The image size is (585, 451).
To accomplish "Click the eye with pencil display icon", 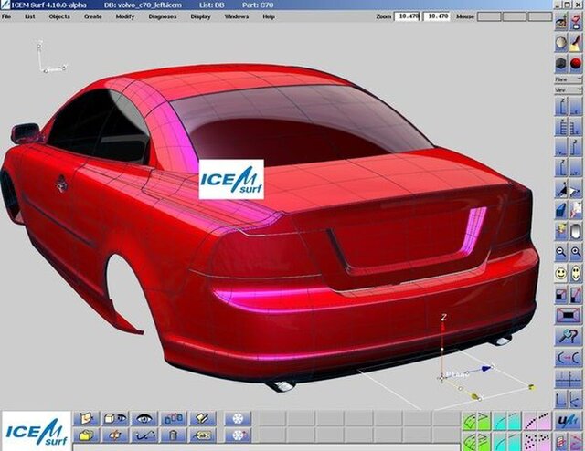I will point(561,22).
